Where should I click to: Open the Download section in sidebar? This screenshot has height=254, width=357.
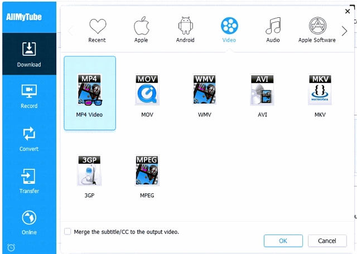coord(29,54)
